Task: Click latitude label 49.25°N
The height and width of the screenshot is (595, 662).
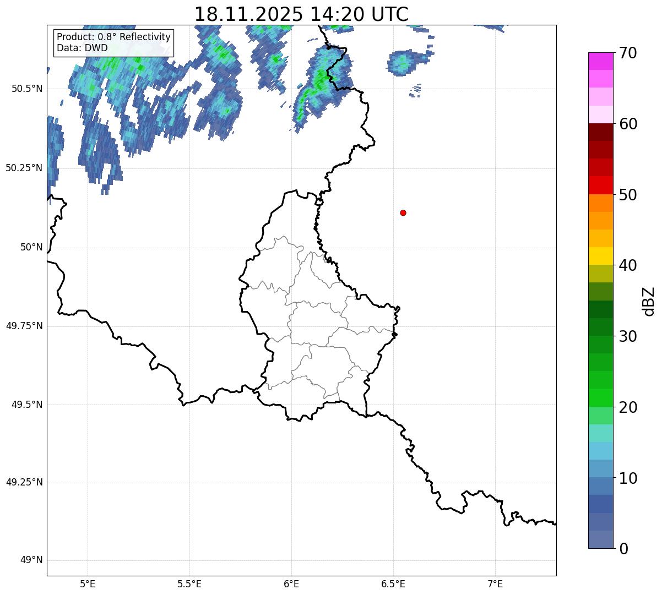Action: [24, 482]
